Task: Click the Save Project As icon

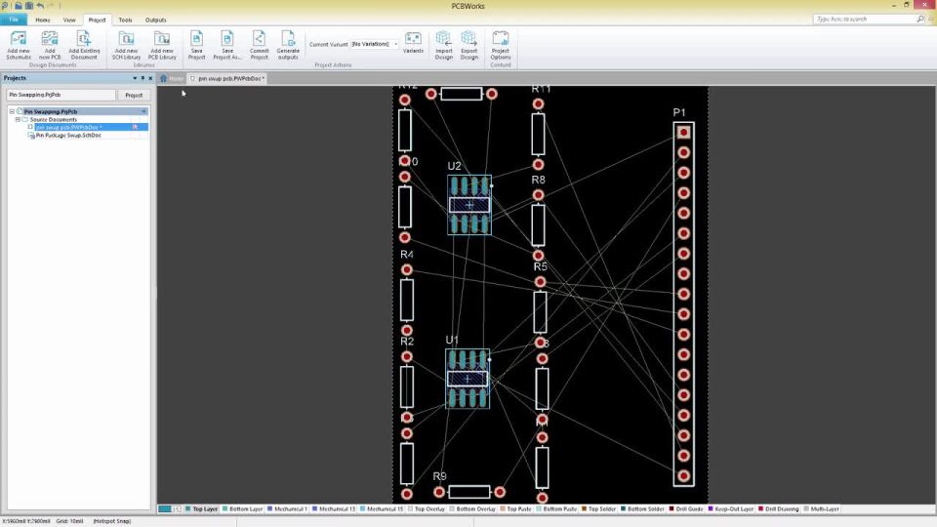Action: (x=227, y=38)
